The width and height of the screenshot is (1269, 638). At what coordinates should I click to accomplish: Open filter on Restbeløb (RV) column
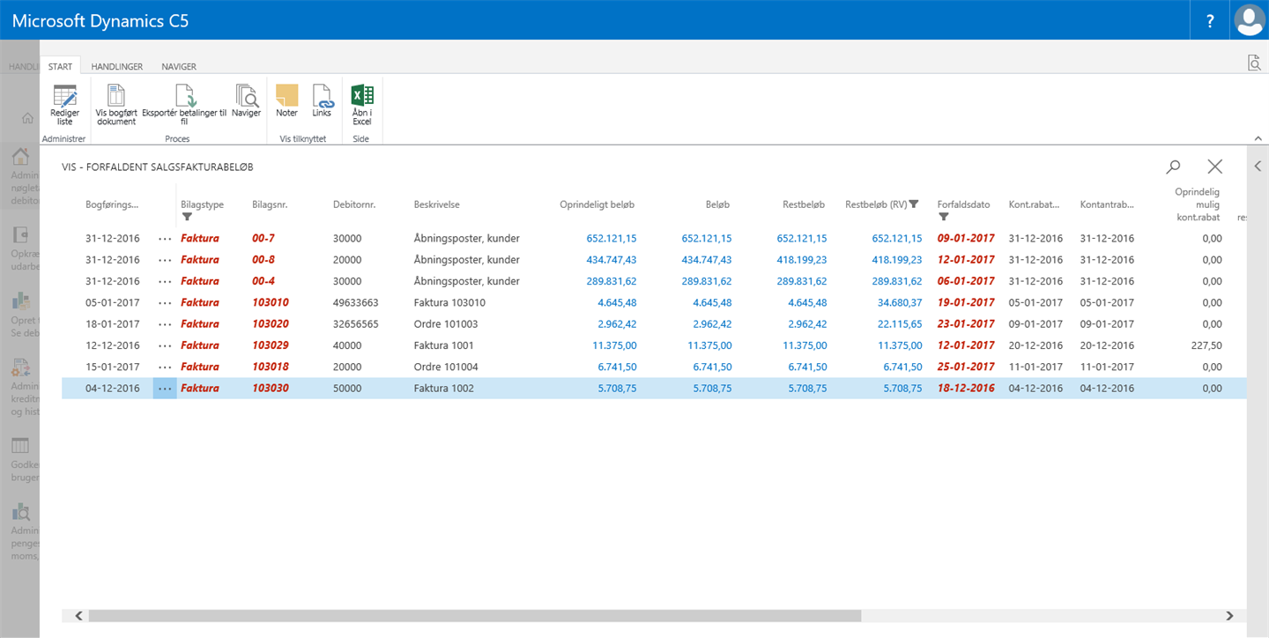point(914,204)
